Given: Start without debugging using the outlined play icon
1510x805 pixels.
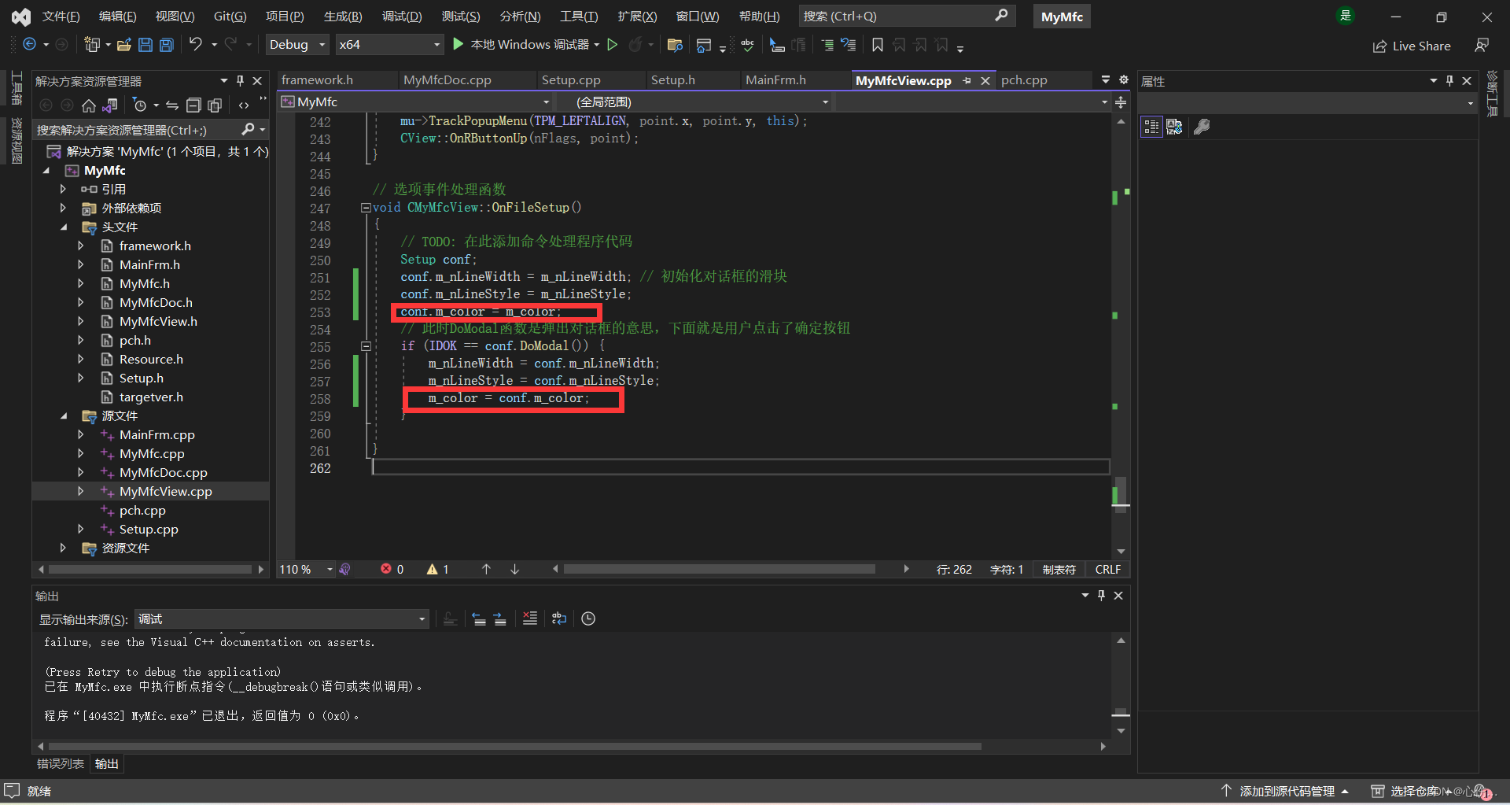Looking at the screenshot, I should tap(613, 45).
